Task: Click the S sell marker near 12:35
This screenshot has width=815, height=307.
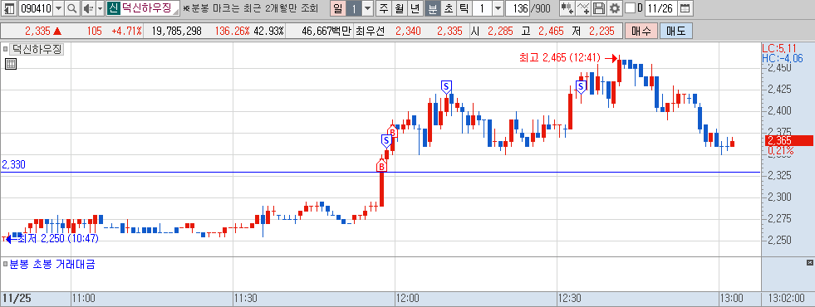Action: [581, 87]
